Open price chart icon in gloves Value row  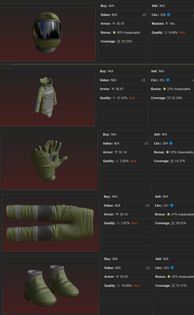coord(146,143)
